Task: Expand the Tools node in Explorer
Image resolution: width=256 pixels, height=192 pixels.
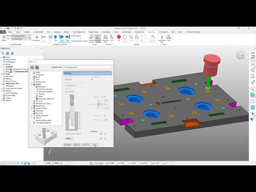Action: tap(2, 74)
